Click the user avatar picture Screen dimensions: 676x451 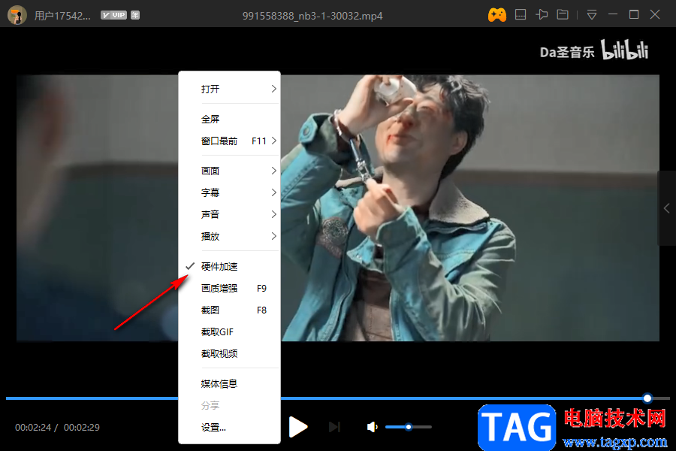tap(17, 15)
